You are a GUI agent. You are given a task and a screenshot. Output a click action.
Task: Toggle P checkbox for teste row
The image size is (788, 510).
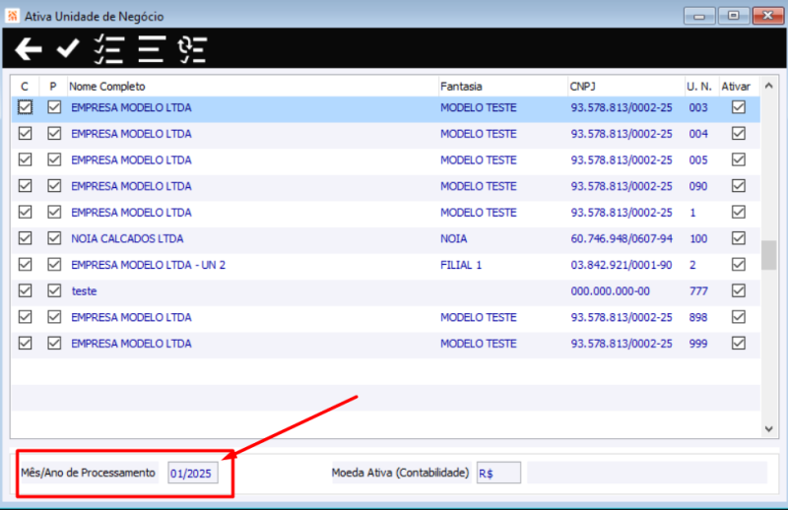pos(54,290)
